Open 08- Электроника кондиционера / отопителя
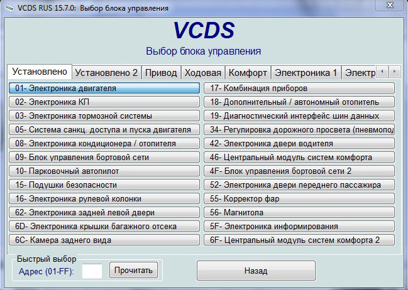Image resolution: width=408 pixels, height=290 pixels. [104, 143]
